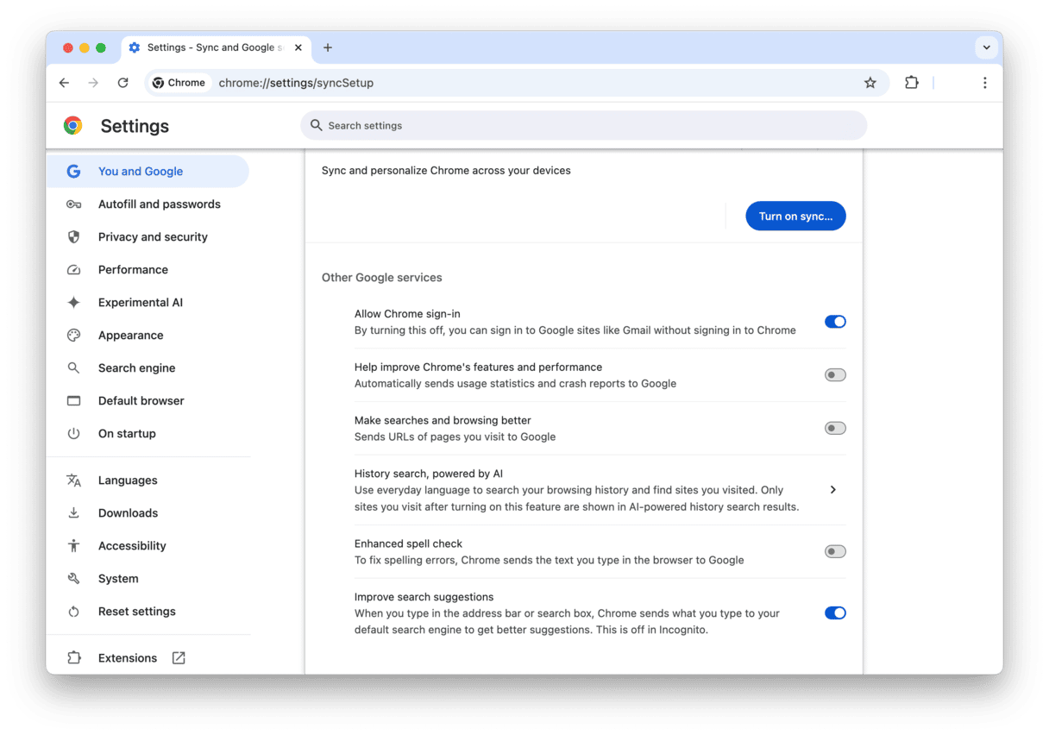Expand History search, powered by AI
Image resolution: width=1049 pixels, height=735 pixels.
point(832,490)
